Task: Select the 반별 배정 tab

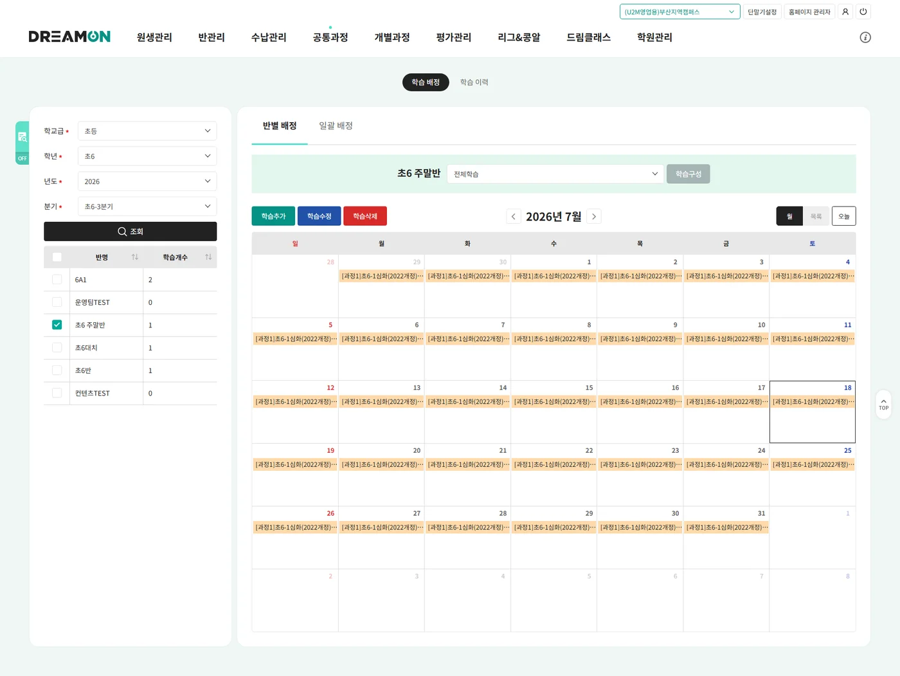Action: tap(280, 126)
